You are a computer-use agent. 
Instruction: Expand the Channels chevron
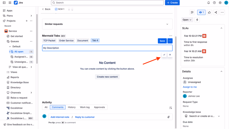coord(31,92)
